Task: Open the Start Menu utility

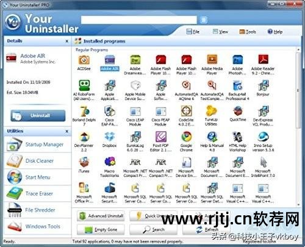Action: pos(38,177)
